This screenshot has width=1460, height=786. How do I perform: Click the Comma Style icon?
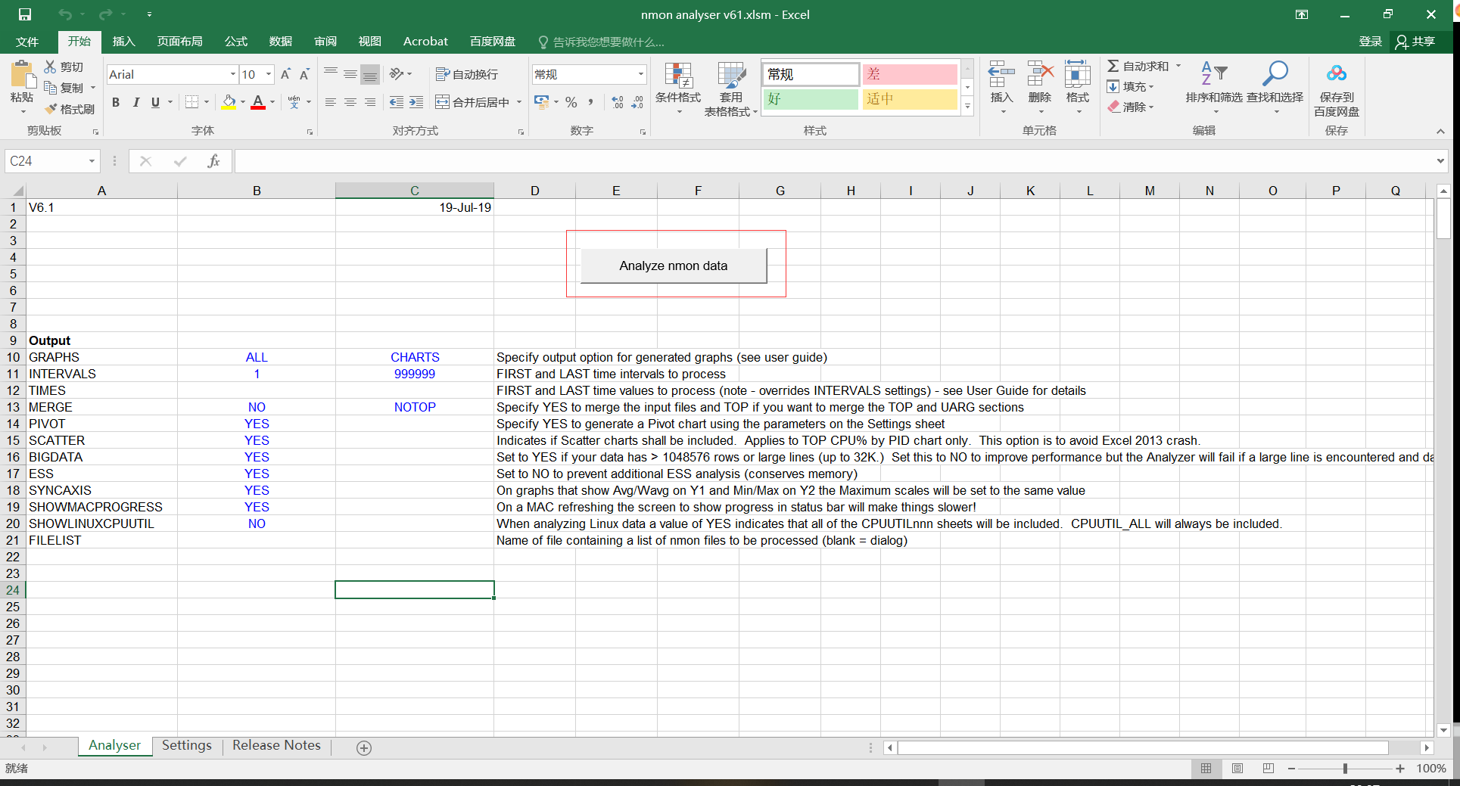(590, 102)
